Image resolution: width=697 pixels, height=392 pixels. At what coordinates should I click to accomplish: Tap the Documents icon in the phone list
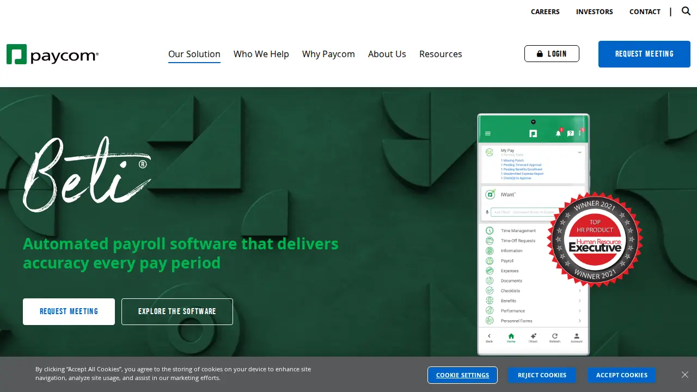(490, 281)
